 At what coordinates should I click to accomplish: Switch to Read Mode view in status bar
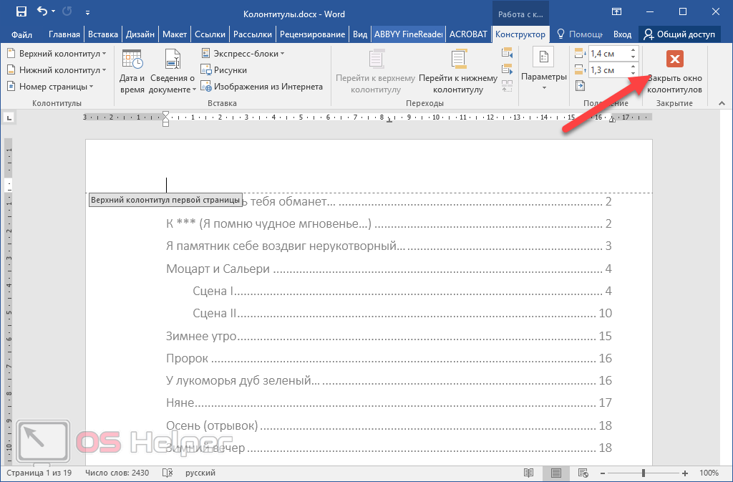pos(529,473)
